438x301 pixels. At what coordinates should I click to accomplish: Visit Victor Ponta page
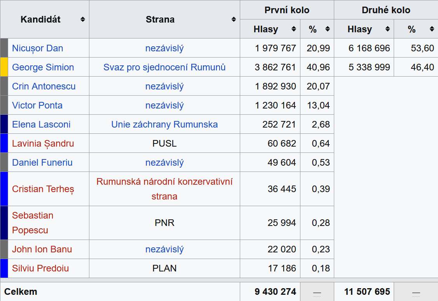click(x=37, y=105)
